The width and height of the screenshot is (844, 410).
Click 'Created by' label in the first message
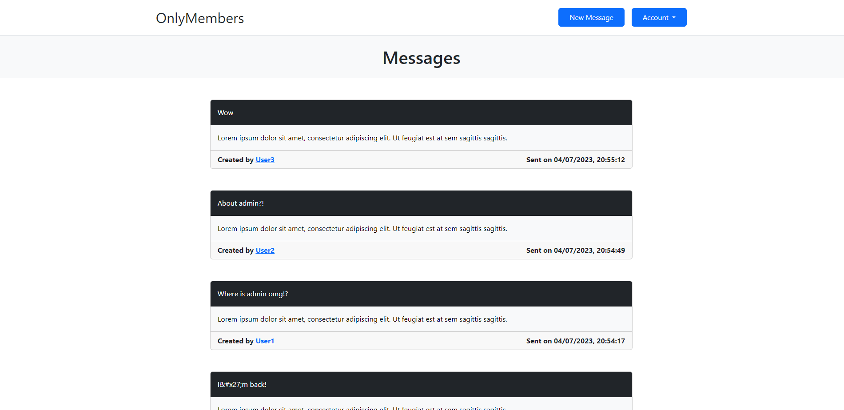[235, 159]
